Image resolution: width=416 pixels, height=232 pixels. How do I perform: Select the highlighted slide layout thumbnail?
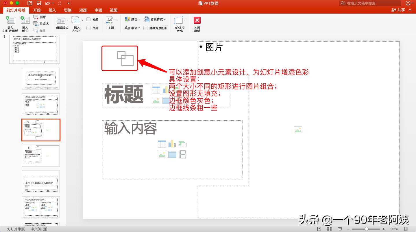(41, 130)
